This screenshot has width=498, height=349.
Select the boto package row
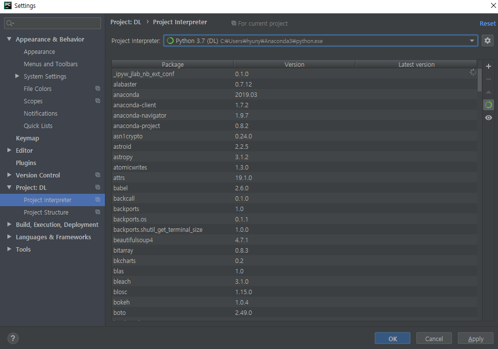(295, 313)
